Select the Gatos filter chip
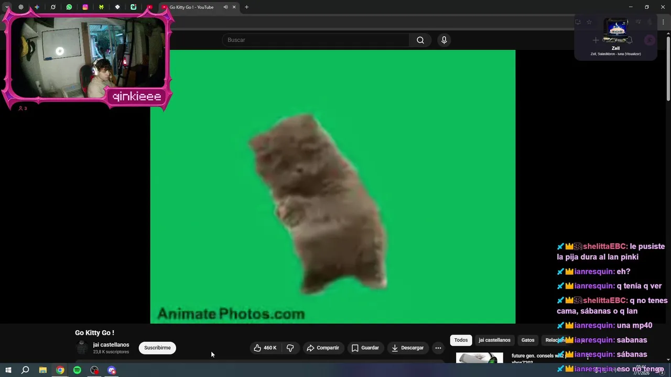The width and height of the screenshot is (671, 377). pos(528,340)
